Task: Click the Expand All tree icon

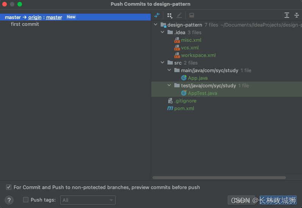Action: pos(287,15)
